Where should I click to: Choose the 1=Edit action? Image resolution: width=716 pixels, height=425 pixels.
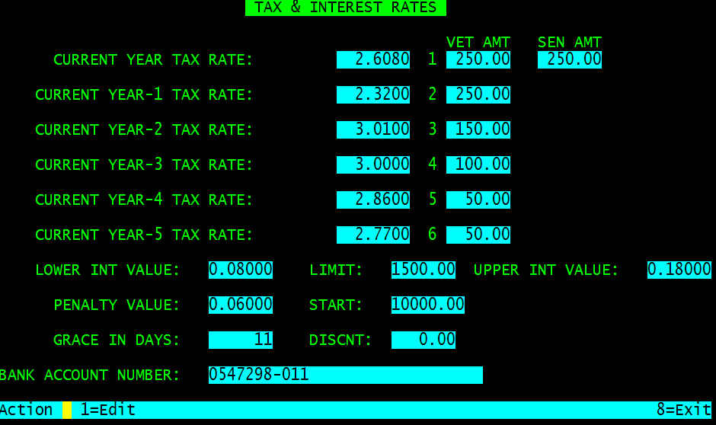[x=107, y=410]
